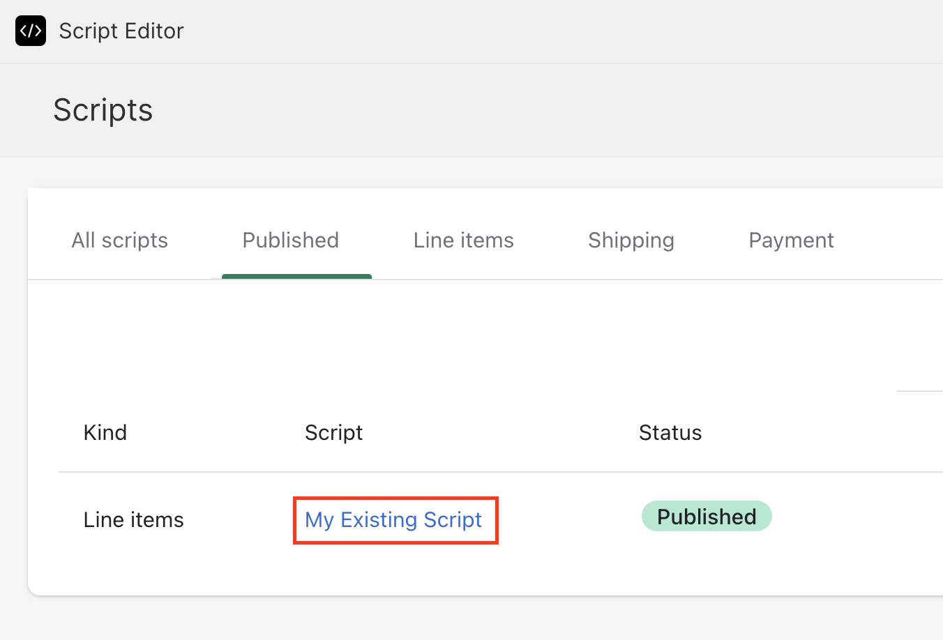This screenshot has height=640, width=943.
Task: Click the Script column header
Action: [x=333, y=433]
